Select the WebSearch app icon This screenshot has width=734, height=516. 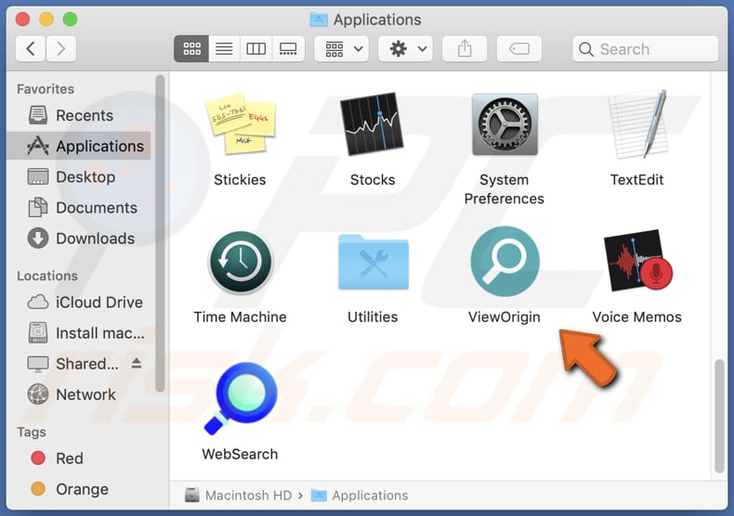coord(241,398)
